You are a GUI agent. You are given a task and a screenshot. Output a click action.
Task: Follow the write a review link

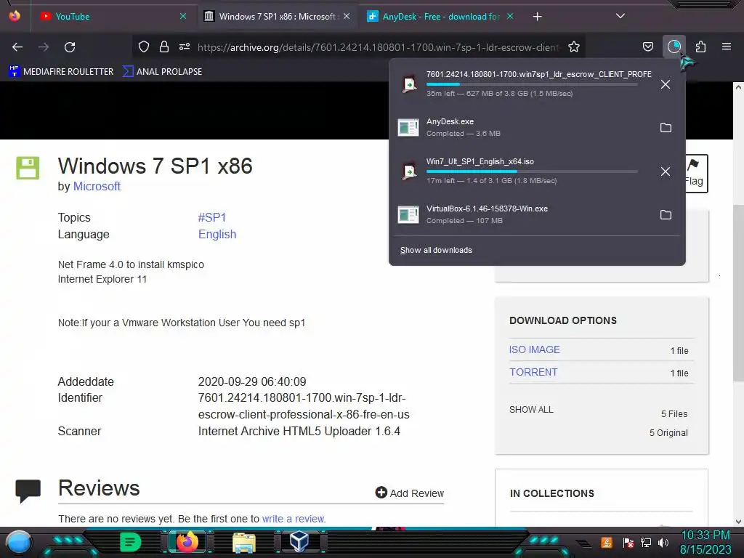[x=294, y=519]
